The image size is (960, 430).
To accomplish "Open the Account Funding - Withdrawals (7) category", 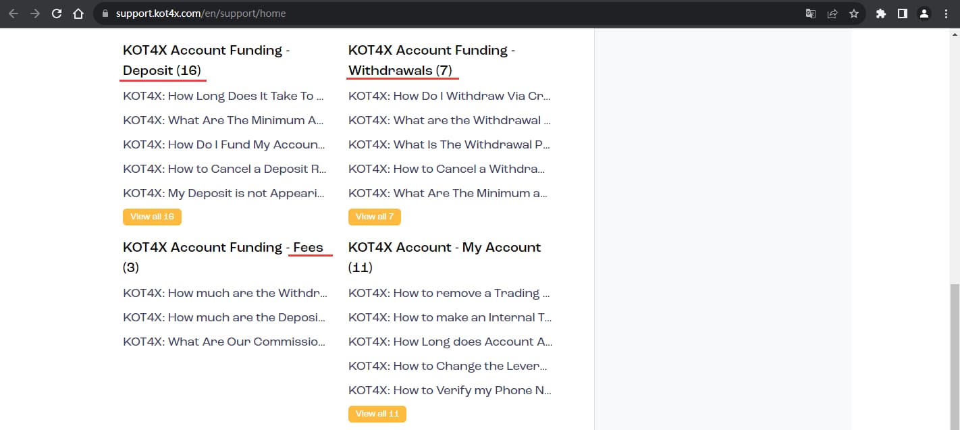I will [432, 60].
